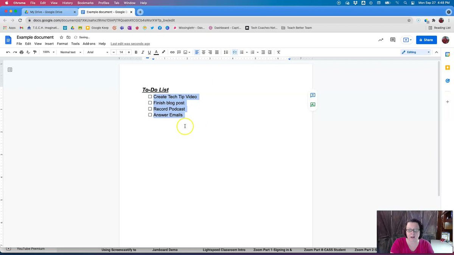Open Google Calendar in side panel
The image size is (454, 255).
[448, 54]
